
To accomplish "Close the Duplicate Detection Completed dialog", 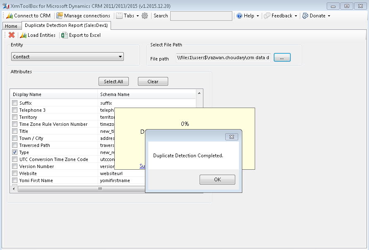I will [x=232, y=137].
